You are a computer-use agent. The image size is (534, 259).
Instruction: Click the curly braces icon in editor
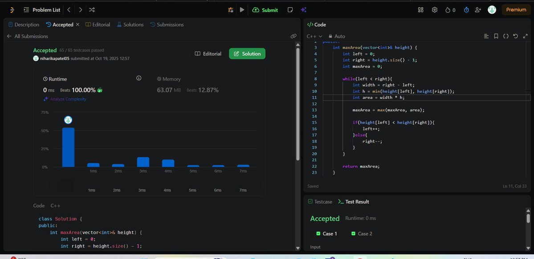click(506, 36)
